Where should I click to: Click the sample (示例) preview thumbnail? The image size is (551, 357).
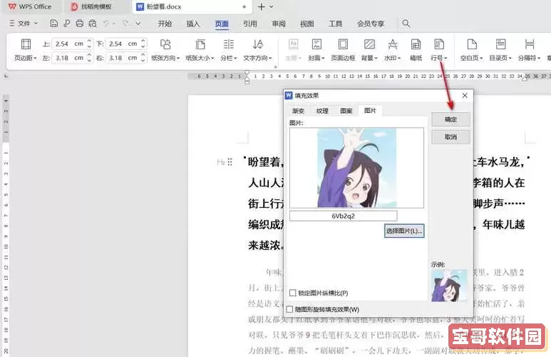[449, 286]
